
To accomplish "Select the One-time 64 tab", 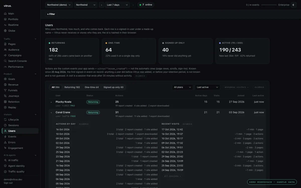I will [x=92, y=87].
